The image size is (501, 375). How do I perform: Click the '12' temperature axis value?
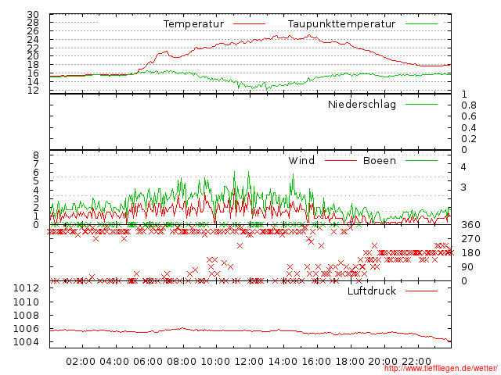coord(33,91)
